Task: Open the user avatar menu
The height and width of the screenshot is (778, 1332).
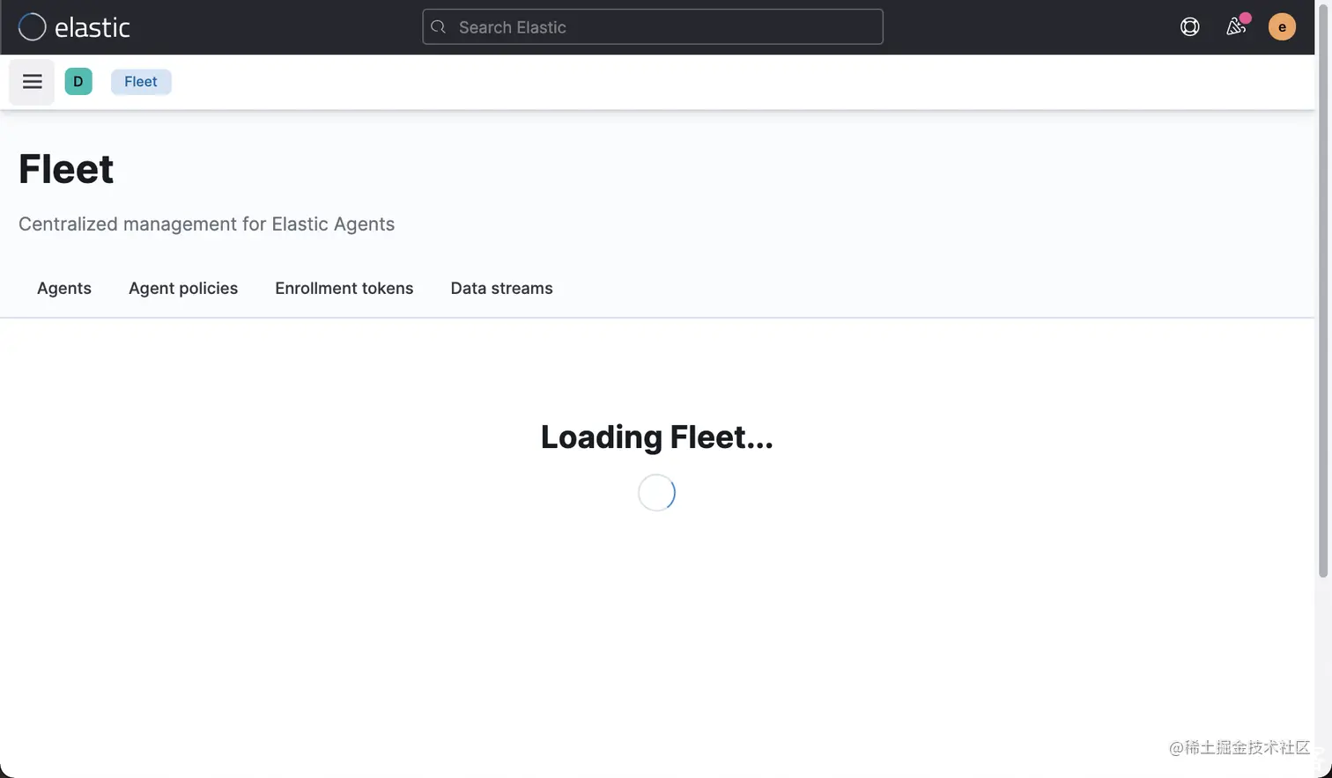Action: click(x=1282, y=27)
